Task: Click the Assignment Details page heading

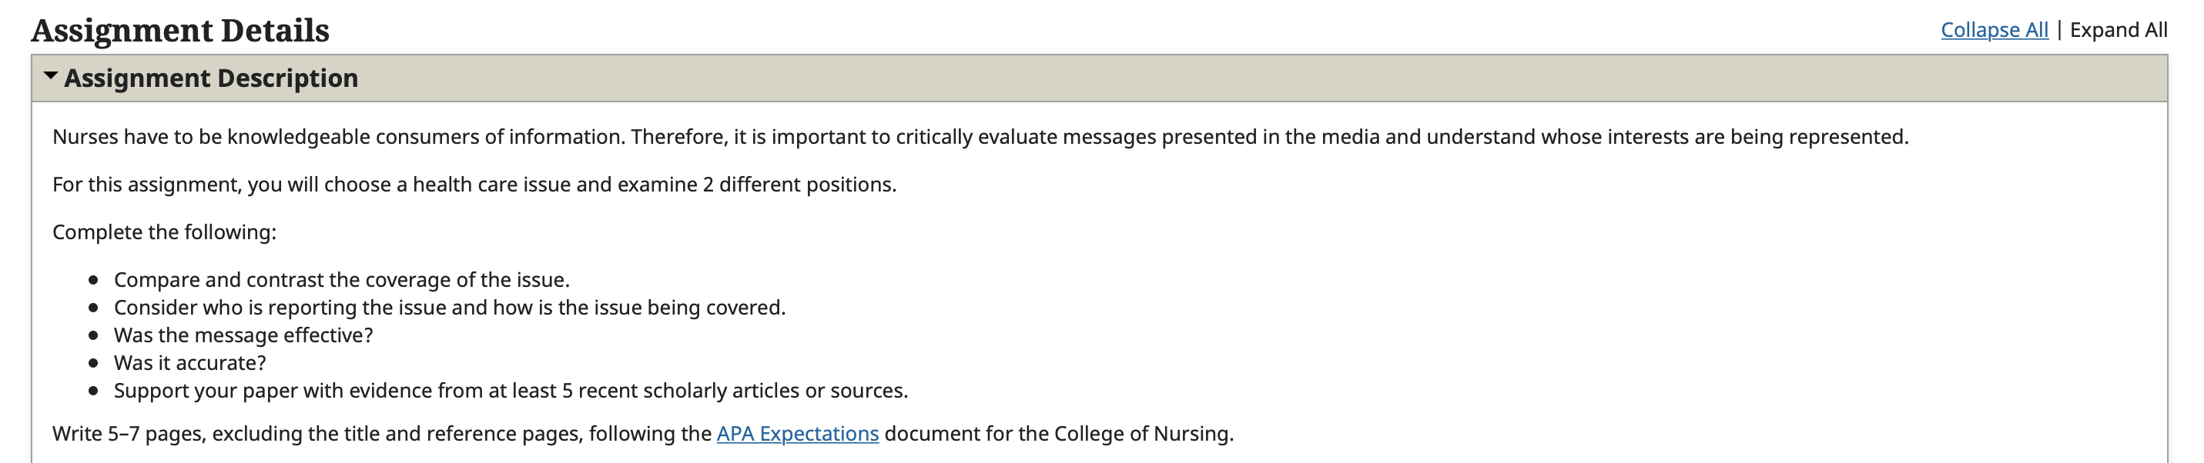Action: pos(179,31)
